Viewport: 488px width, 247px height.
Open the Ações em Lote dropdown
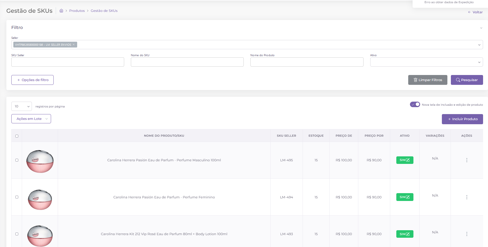[x=31, y=119]
